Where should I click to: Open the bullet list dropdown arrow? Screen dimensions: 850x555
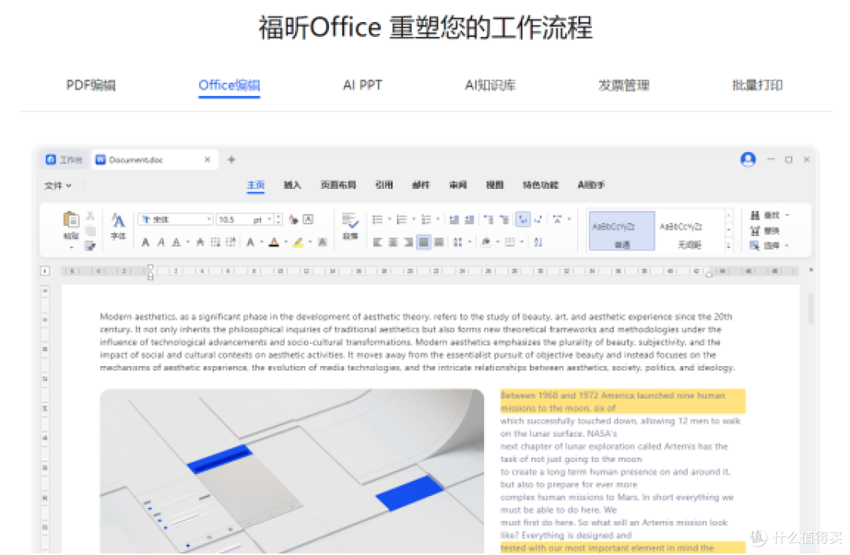coord(390,220)
